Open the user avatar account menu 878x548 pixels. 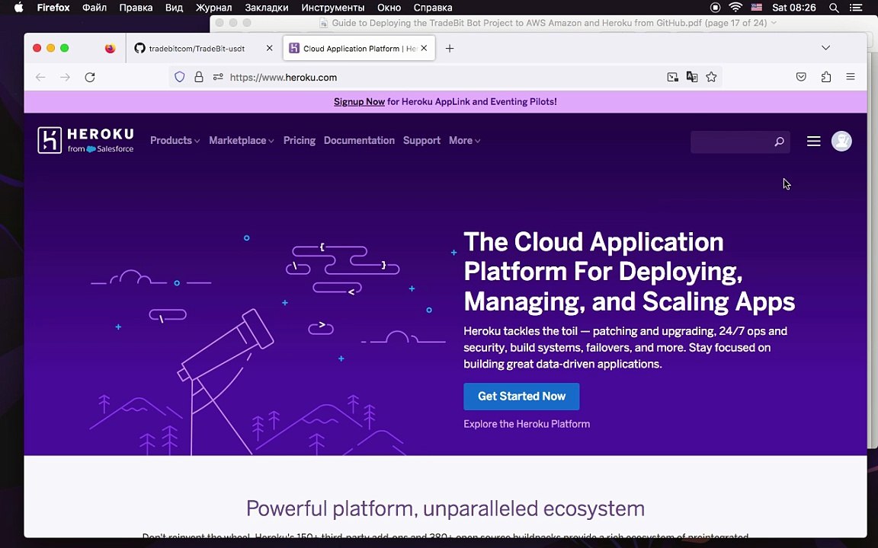841,141
